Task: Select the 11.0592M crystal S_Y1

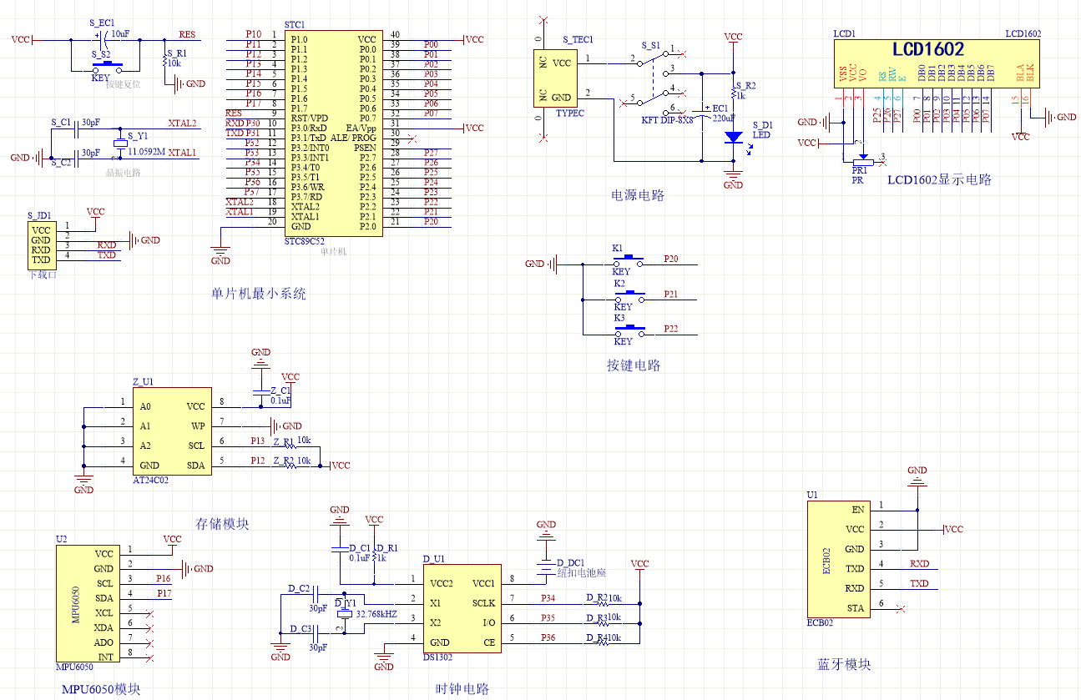Action: 120,143
